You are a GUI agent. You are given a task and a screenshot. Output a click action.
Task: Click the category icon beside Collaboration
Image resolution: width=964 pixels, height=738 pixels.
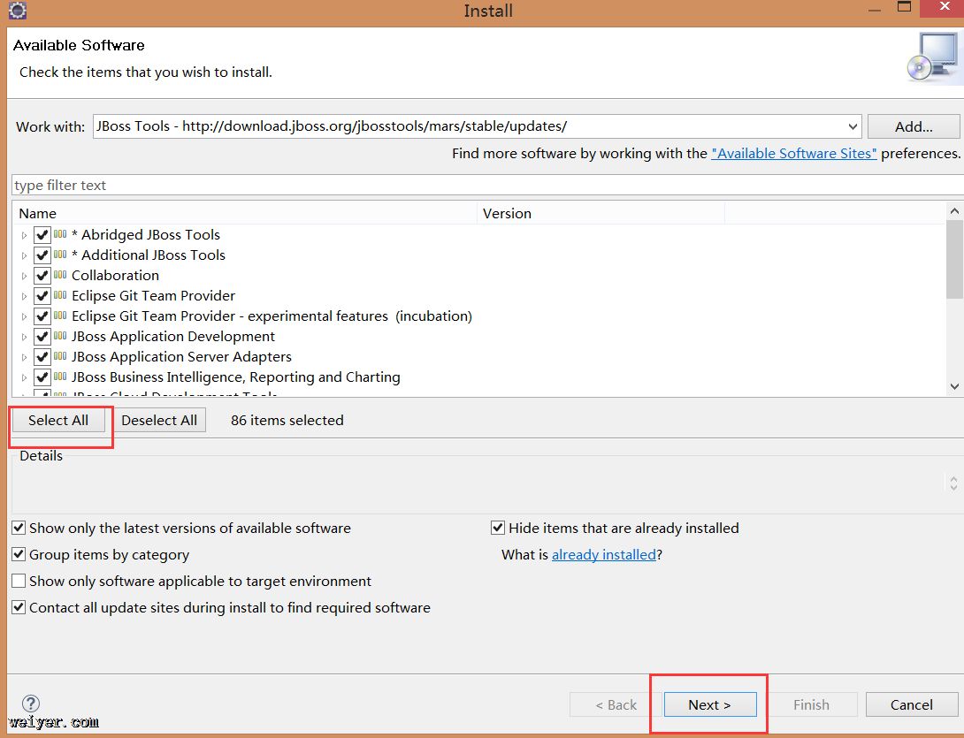[x=60, y=275]
